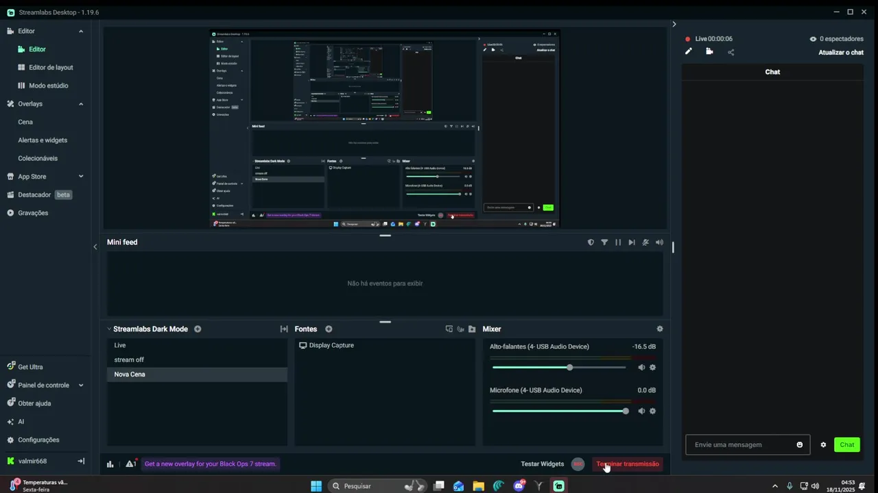
Task: Open the chat settings gear
Action: (823, 444)
